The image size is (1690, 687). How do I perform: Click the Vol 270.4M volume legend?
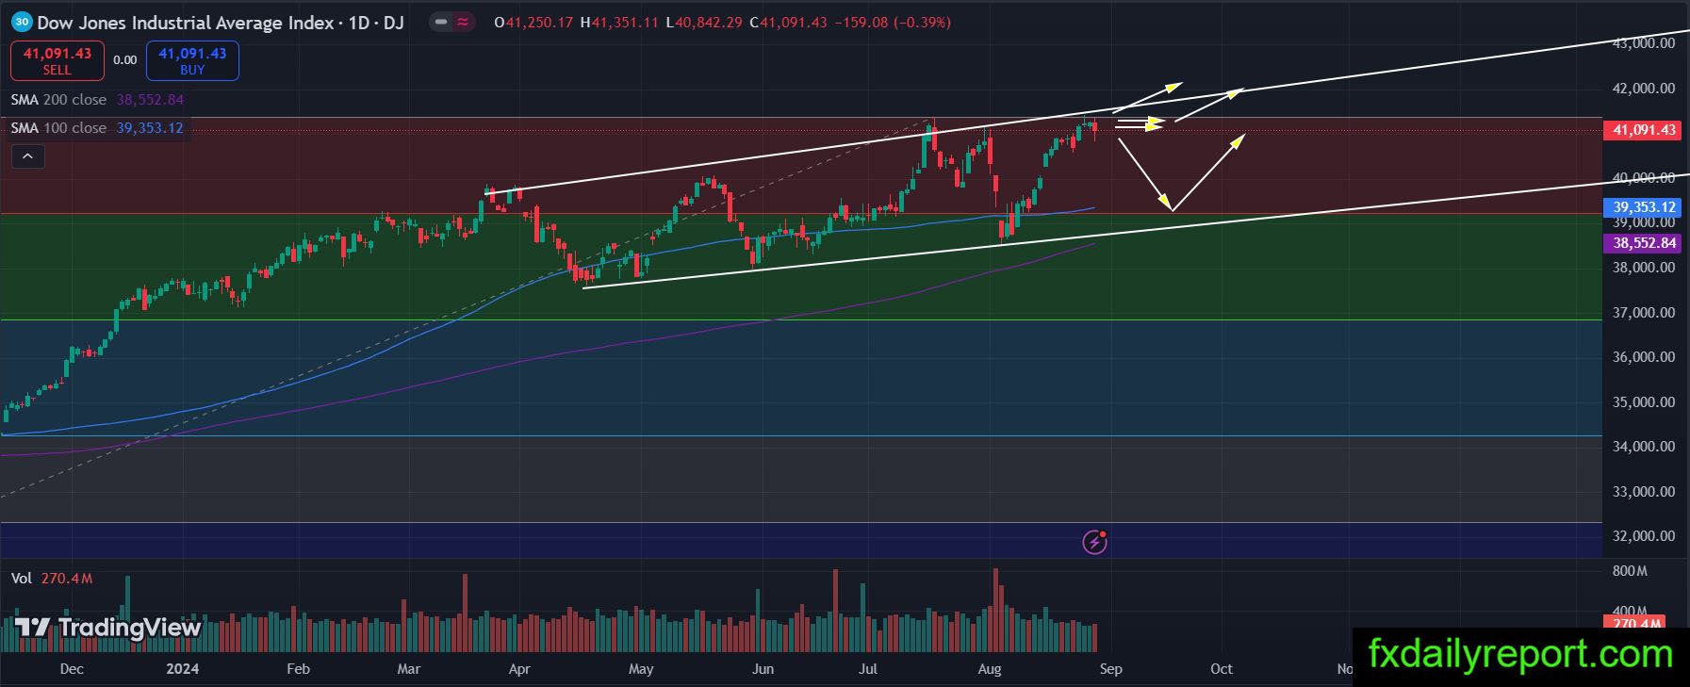pyautogui.click(x=52, y=579)
